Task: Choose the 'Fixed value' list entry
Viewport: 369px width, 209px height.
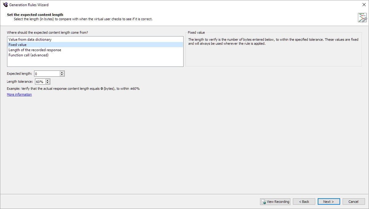Action: (17, 45)
